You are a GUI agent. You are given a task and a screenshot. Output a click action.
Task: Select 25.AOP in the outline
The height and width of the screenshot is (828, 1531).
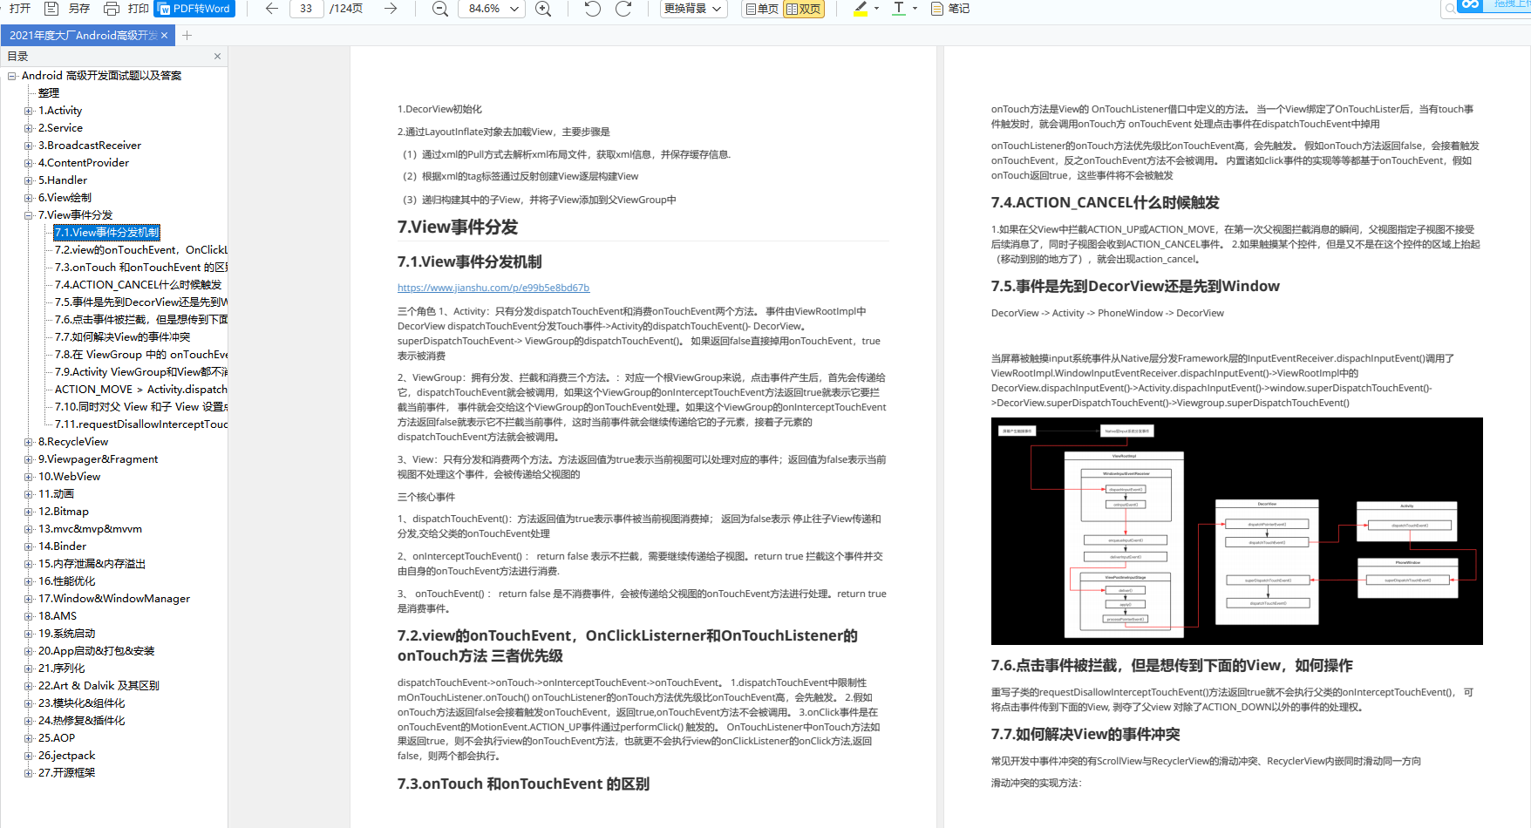click(x=57, y=738)
